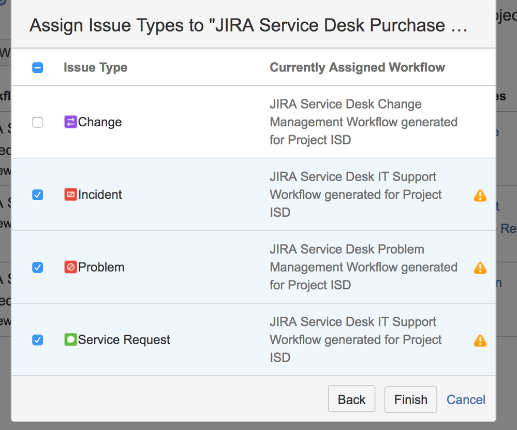This screenshot has height=430, width=517.
Task: Click warning icon in Service Request row
Action: 480,340
